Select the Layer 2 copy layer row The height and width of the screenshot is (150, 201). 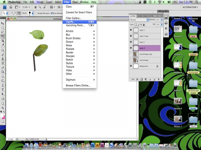145,36
